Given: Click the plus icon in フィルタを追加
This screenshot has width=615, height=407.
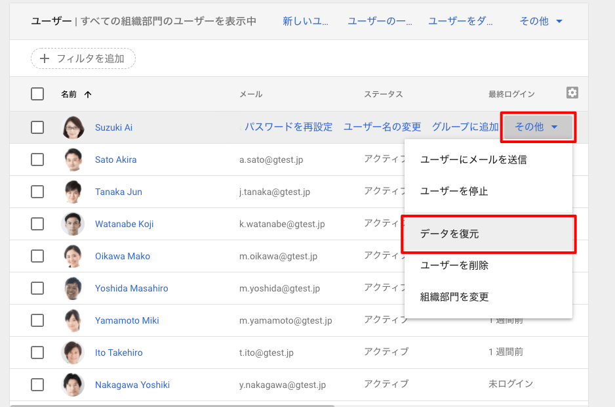Looking at the screenshot, I should point(45,58).
